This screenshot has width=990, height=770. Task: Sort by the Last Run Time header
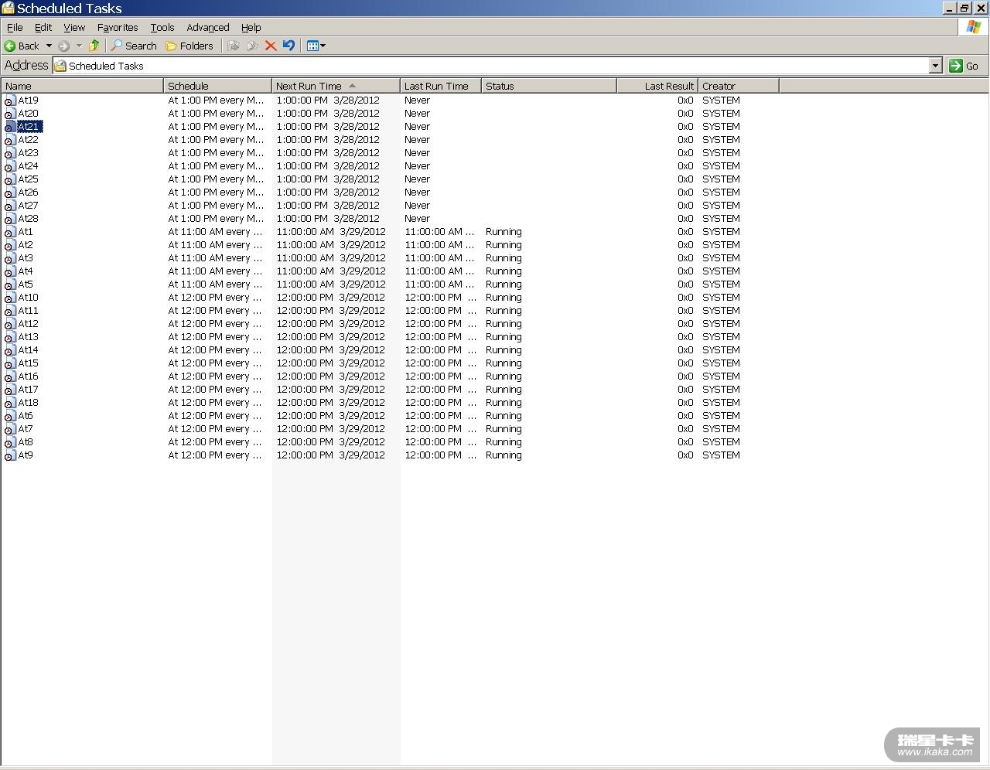pyautogui.click(x=441, y=86)
